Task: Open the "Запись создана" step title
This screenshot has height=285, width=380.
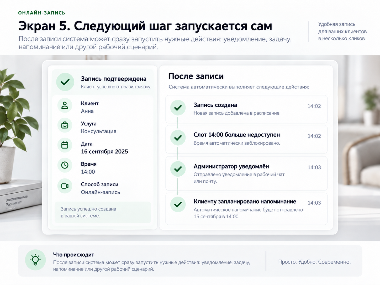Action: [x=215, y=105]
